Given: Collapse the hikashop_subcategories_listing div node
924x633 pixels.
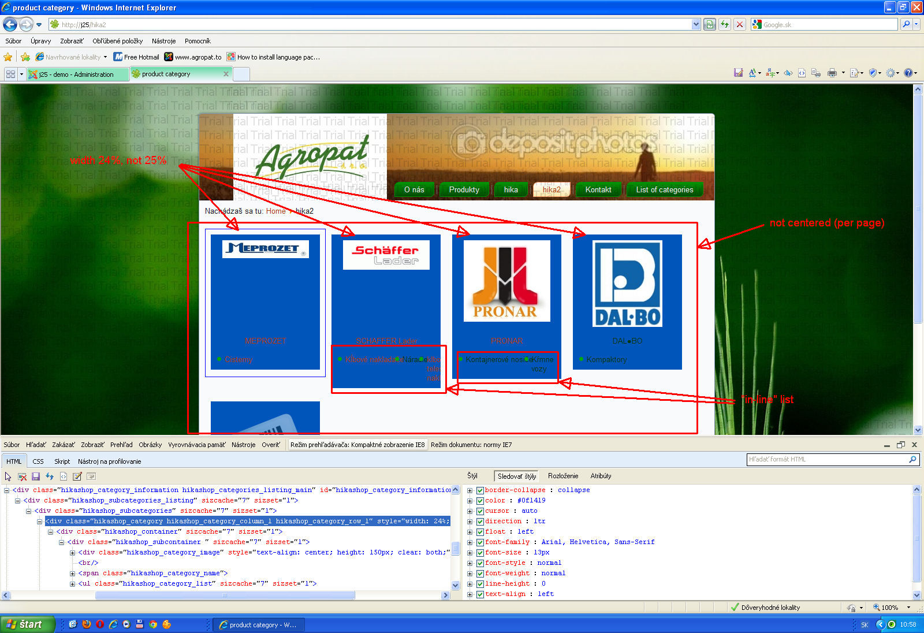Looking at the screenshot, I should click(18, 501).
